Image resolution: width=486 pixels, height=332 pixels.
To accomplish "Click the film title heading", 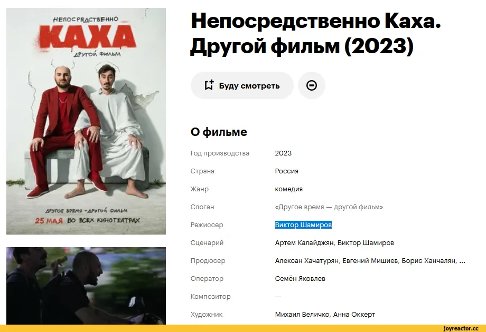I will (x=315, y=33).
